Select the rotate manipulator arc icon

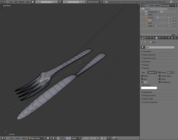67,138
